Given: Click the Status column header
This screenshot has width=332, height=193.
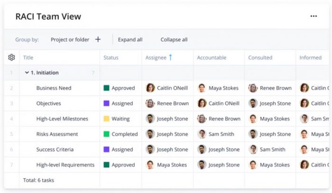Looking at the screenshot, I should coord(111,58).
